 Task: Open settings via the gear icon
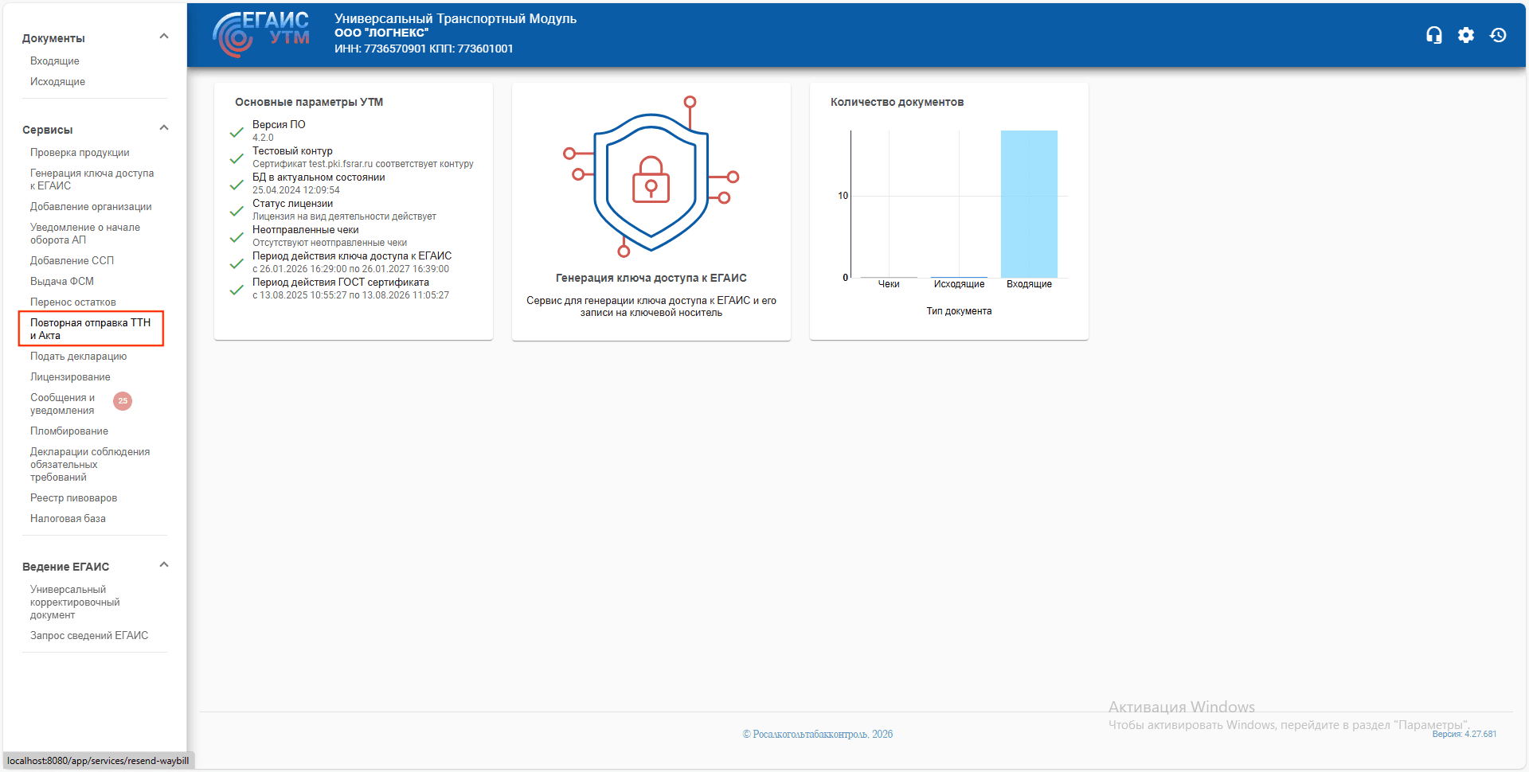pos(1465,35)
